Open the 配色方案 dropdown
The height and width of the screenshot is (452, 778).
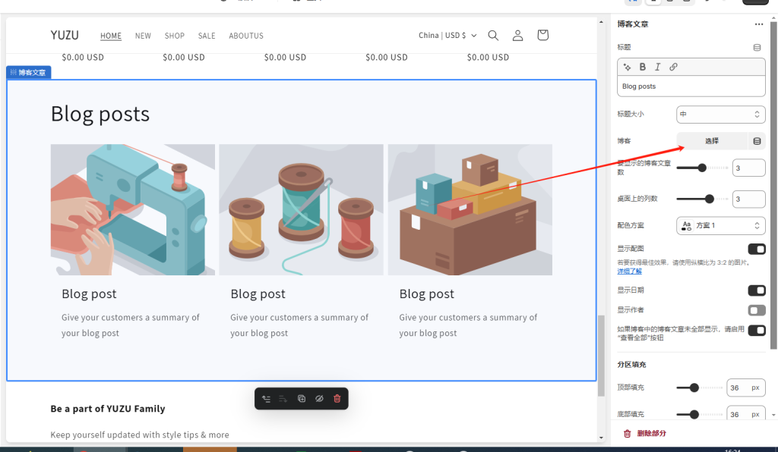pyautogui.click(x=720, y=225)
